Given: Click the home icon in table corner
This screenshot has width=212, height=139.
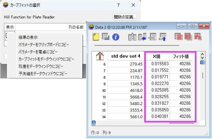Looking at the screenshot, I should [x=100, y=56].
